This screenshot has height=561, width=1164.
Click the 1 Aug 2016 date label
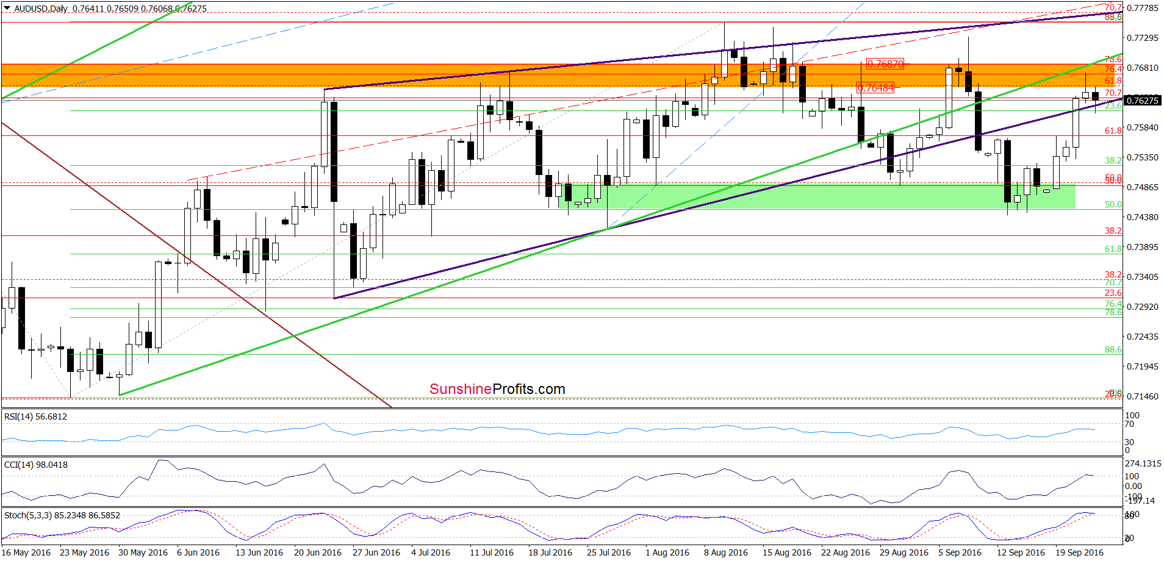tap(667, 552)
